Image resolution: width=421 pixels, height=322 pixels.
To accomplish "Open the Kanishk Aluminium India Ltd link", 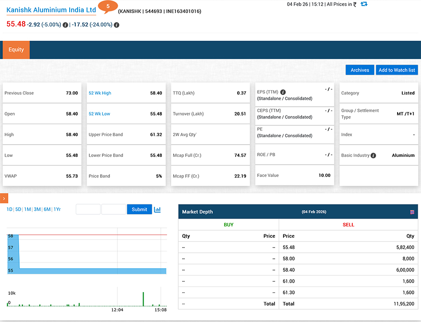I will tap(51, 9).
